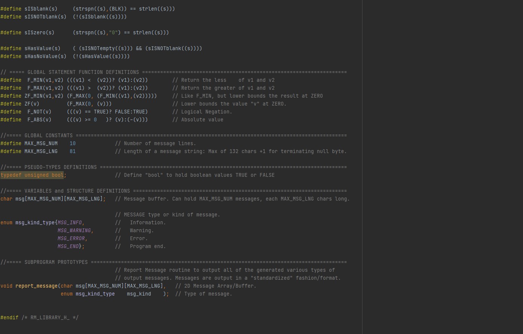Click the "Absolute value" comment
The height and width of the screenshot is (334, 523).
tap(198, 120)
